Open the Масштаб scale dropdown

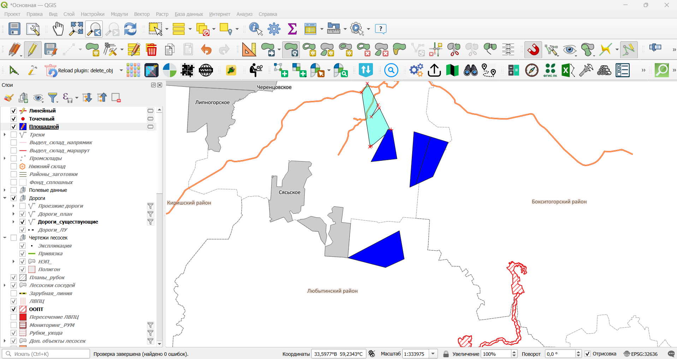tap(433, 354)
